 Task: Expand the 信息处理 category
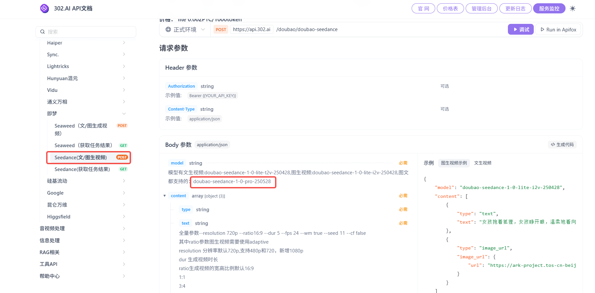pyautogui.click(x=83, y=240)
